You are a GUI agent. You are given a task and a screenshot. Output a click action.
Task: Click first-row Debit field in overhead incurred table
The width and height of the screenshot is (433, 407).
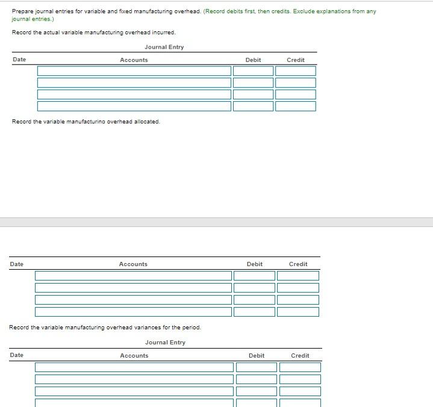pyautogui.click(x=253, y=71)
